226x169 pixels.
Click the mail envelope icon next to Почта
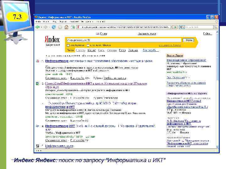click(x=98, y=33)
